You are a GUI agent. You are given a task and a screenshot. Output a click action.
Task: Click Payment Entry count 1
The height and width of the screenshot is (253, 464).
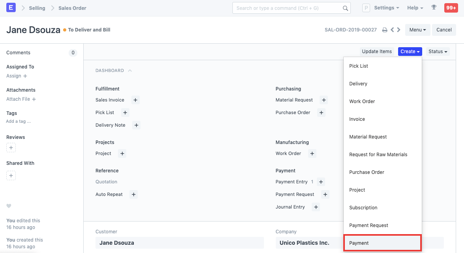click(x=312, y=182)
